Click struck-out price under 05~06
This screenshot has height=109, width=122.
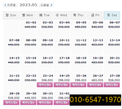(x=97, y=27)
